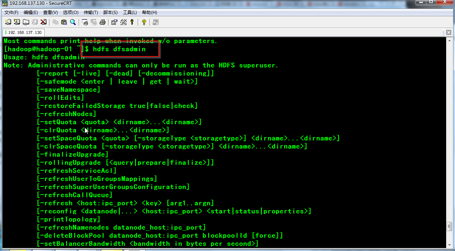Click the Print Screen toolbar icon
The width and height of the screenshot is (455, 251).
(x=85, y=22)
